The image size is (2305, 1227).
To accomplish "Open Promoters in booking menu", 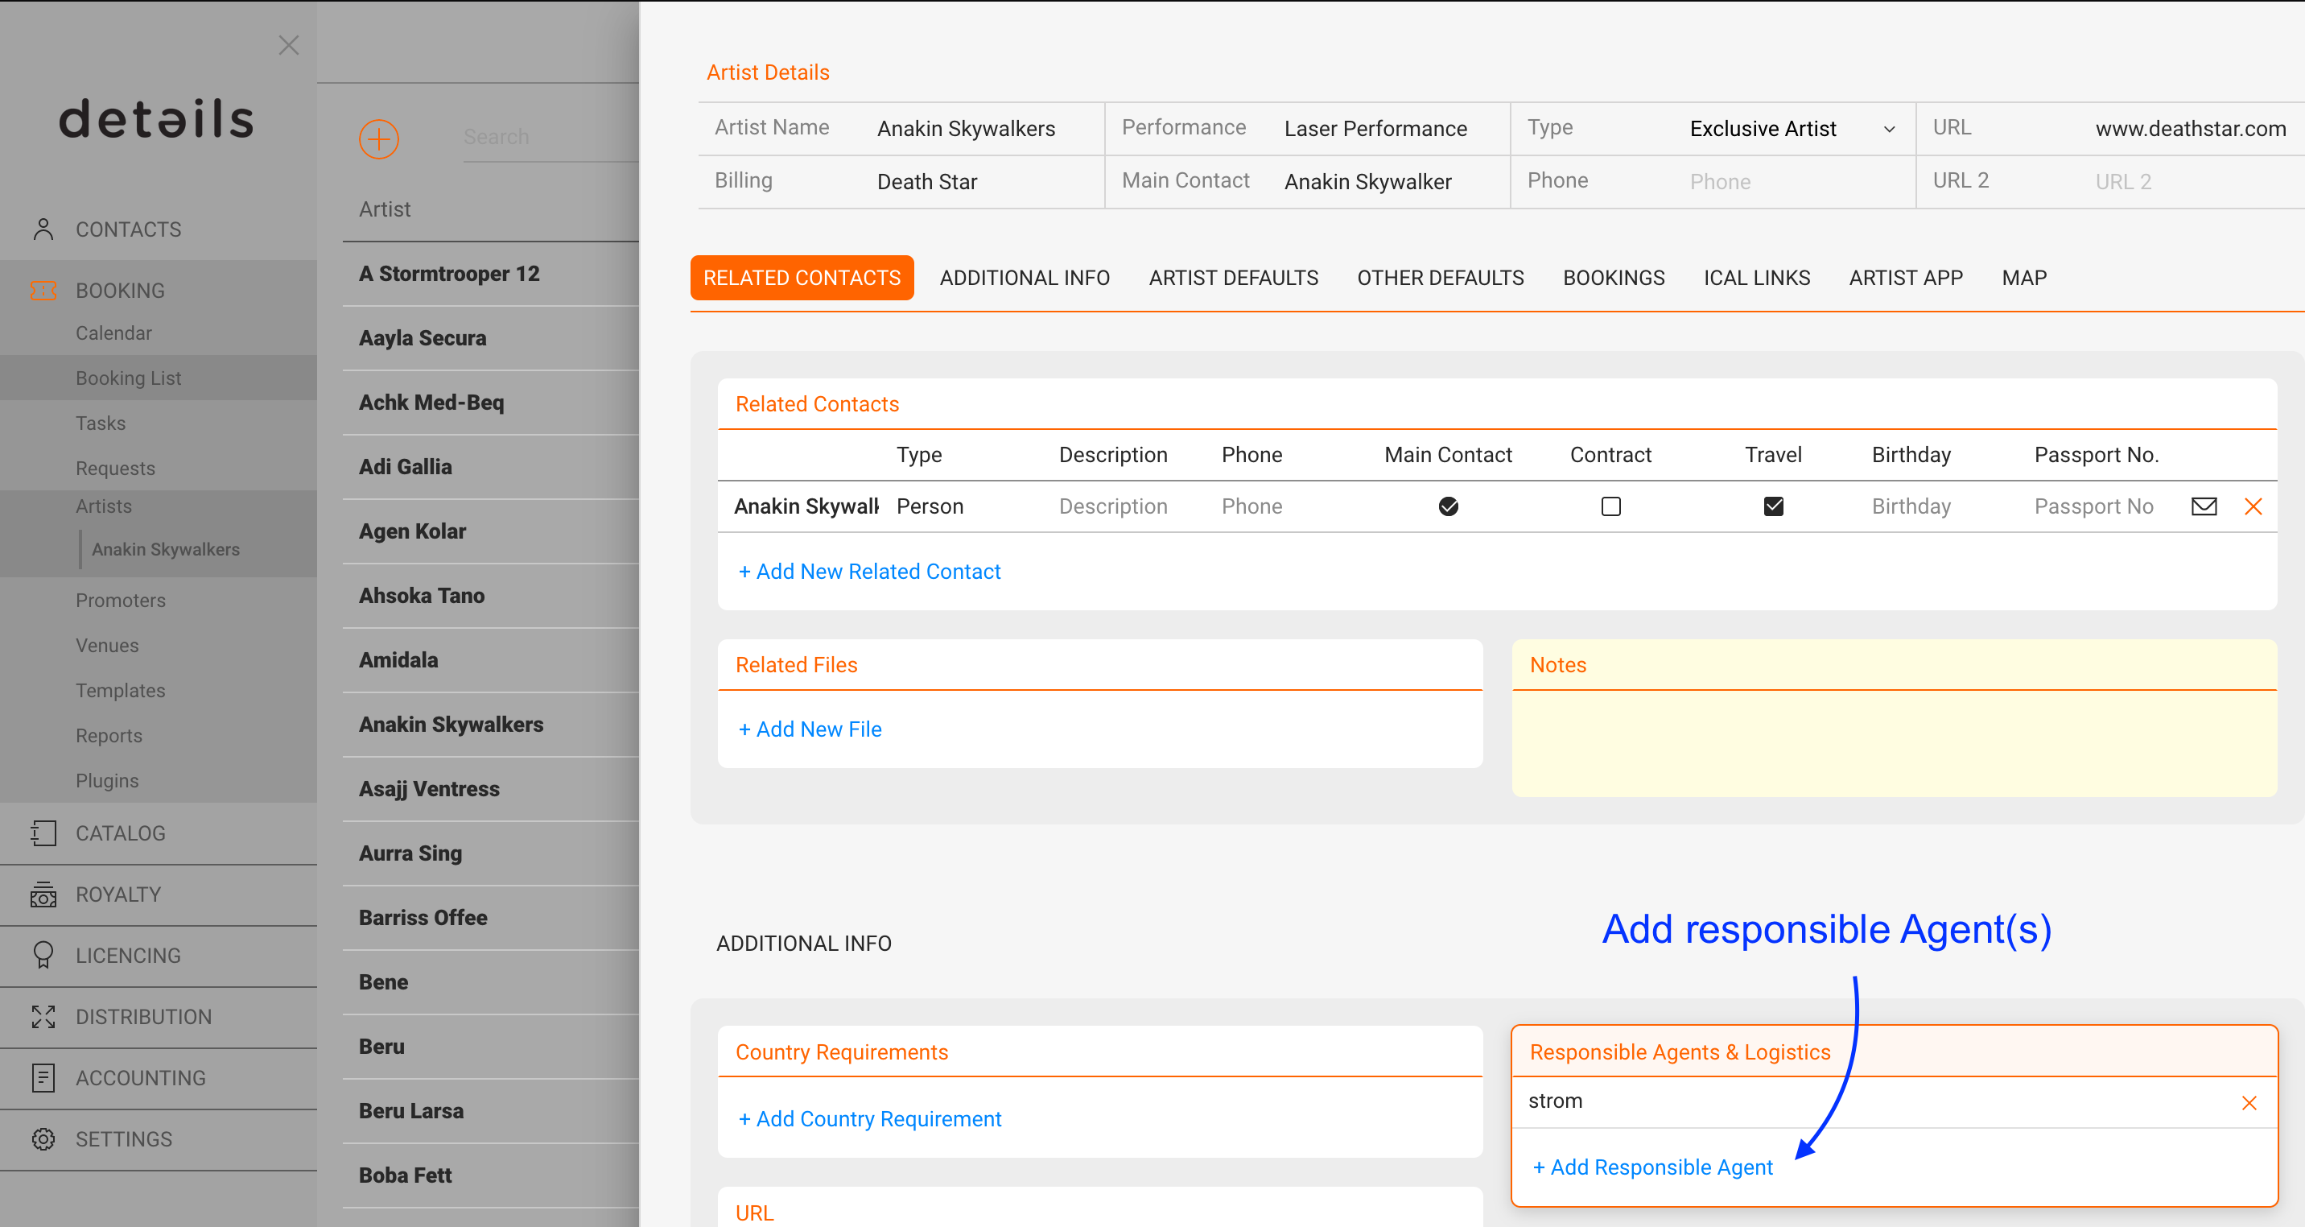I will (120, 600).
